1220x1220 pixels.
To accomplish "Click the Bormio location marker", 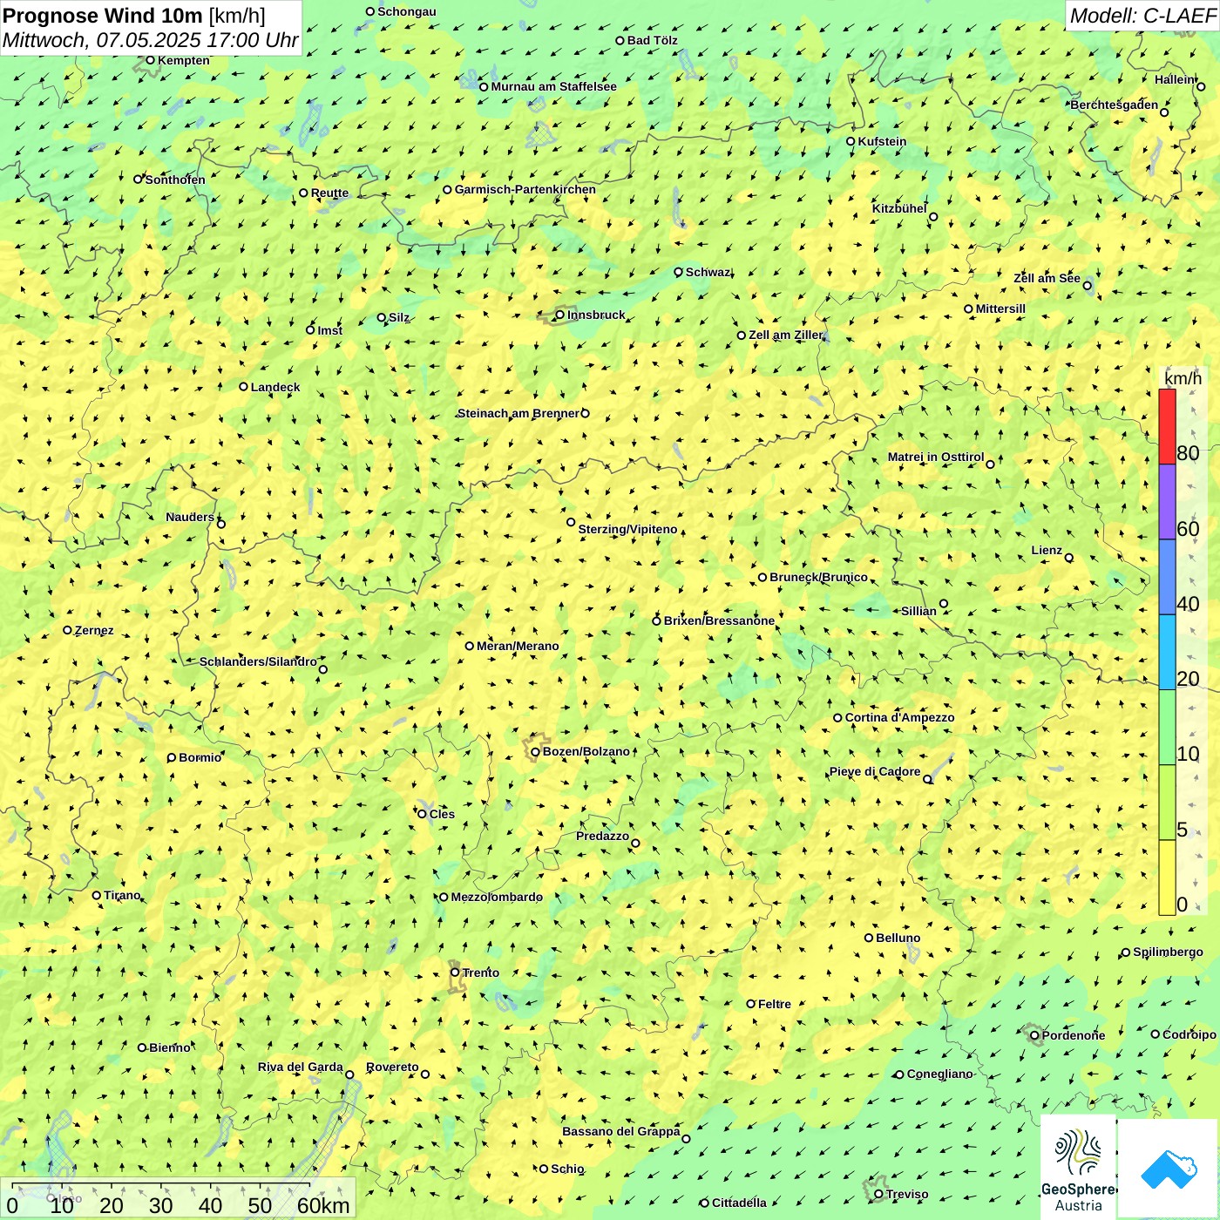I will (x=172, y=758).
